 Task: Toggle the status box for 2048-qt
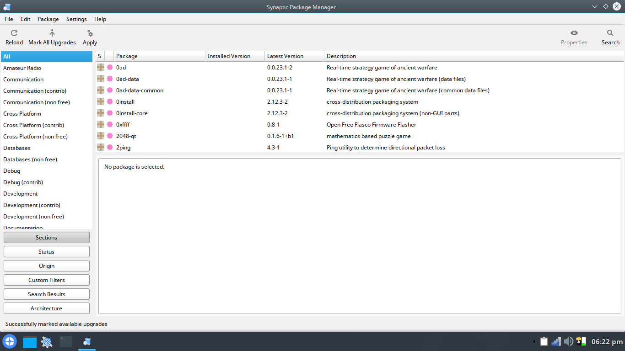pos(101,136)
